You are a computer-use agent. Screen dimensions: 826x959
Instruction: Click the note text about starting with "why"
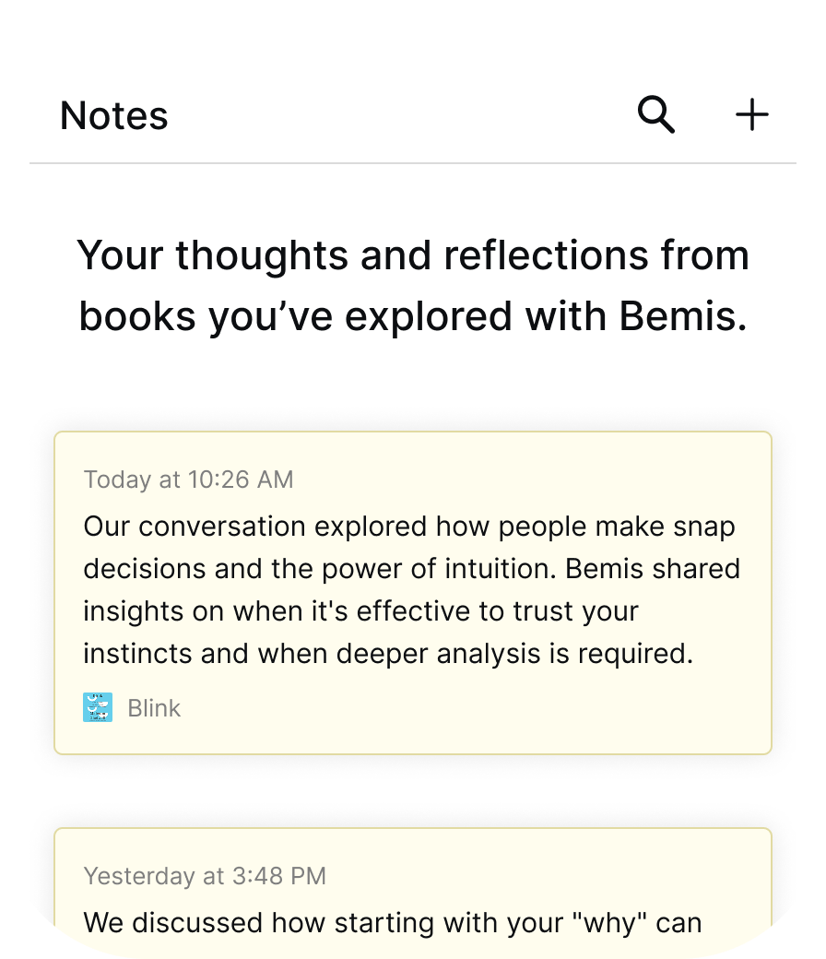tap(393, 922)
